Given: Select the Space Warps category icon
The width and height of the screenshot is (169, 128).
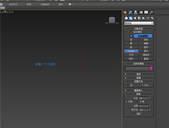Looking at the screenshot, I should pos(148,18).
